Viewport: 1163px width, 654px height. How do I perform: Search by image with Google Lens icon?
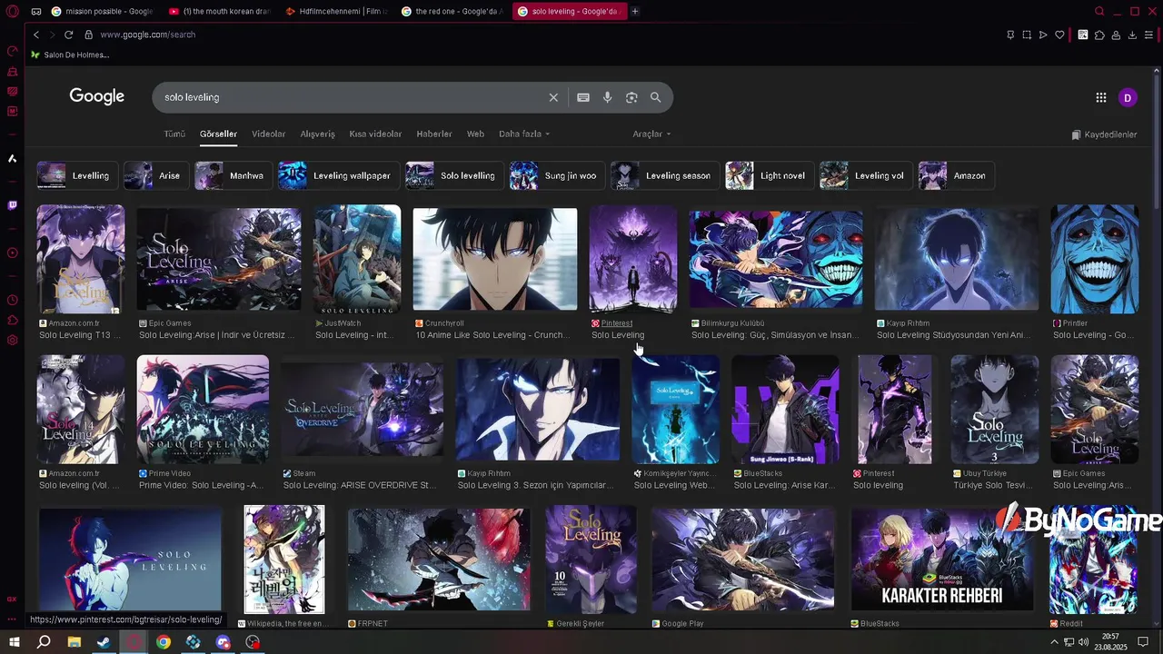click(631, 97)
